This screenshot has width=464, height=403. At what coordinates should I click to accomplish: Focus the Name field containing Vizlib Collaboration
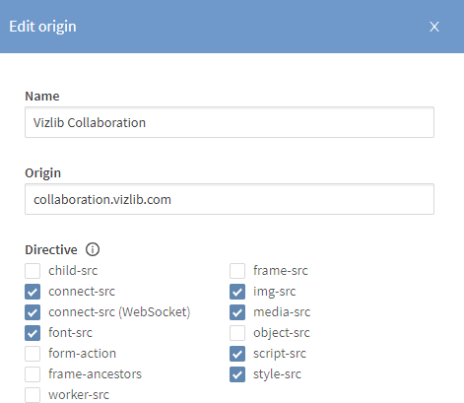click(230, 122)
